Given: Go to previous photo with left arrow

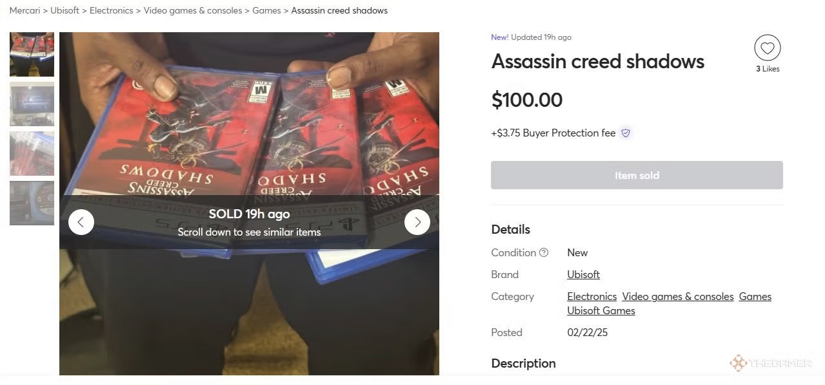Looking at the screenshot, I should point(81,222).
